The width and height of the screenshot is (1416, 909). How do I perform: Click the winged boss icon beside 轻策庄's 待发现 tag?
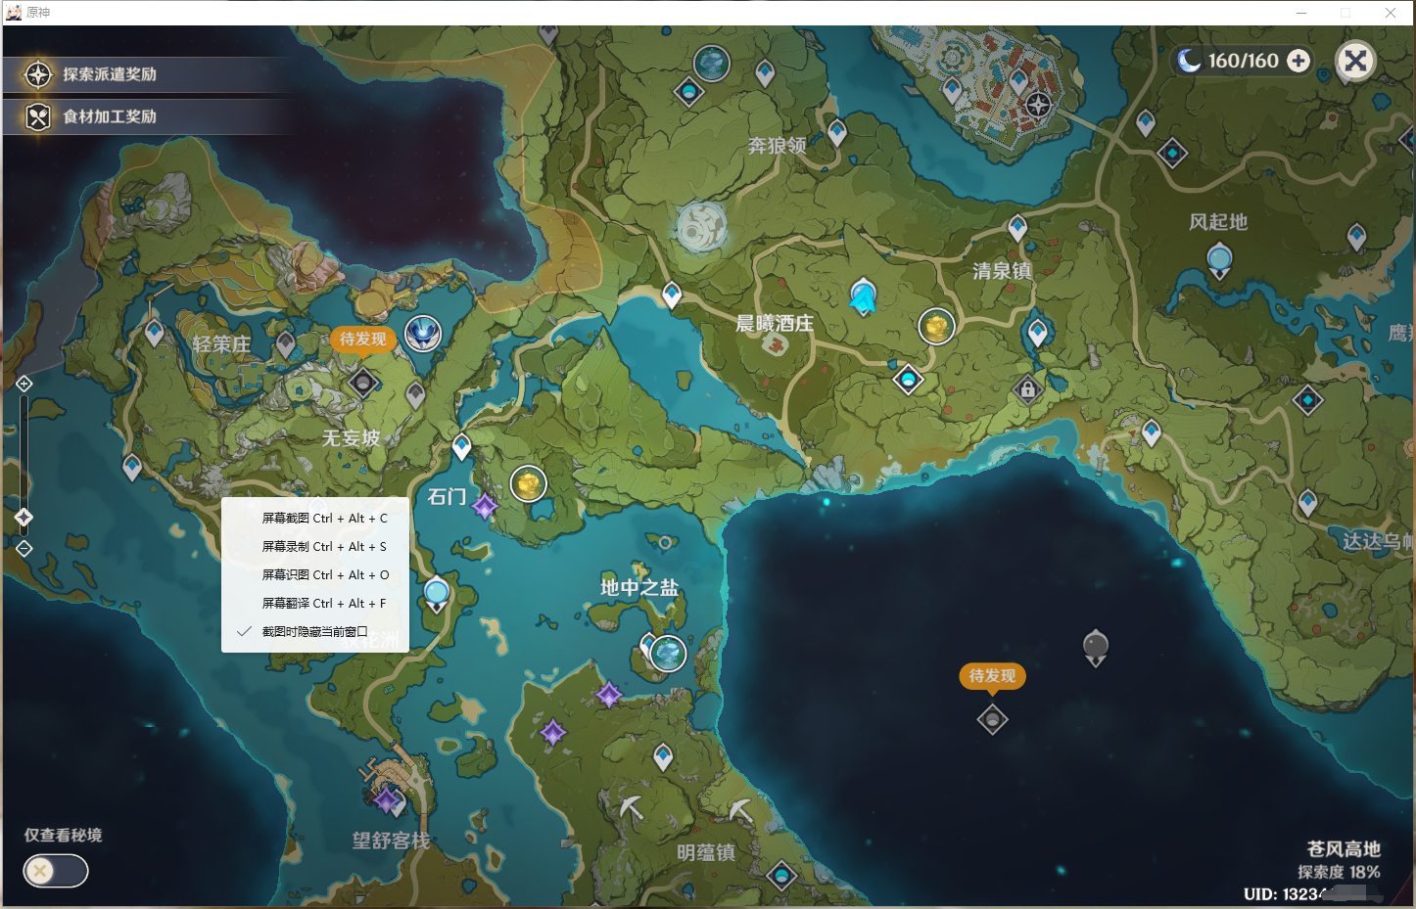click(x=423, y=334)
